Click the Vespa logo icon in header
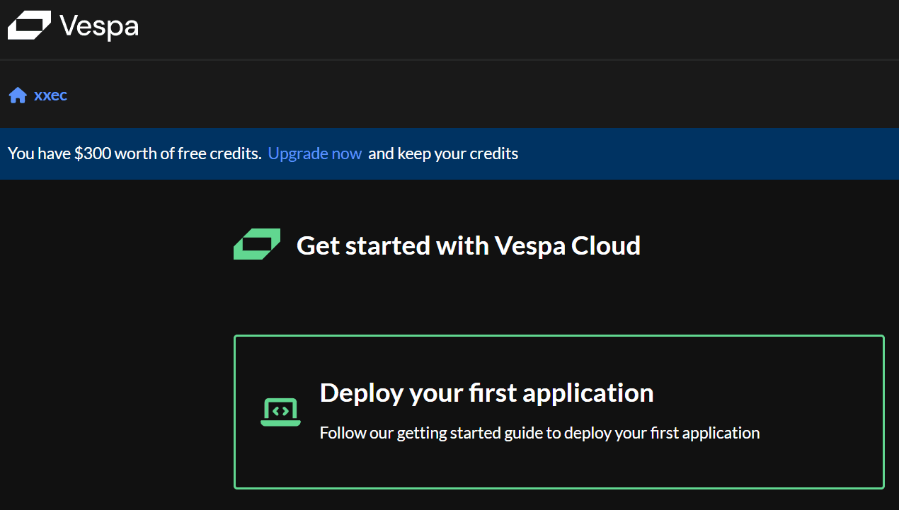Viewport: 899px width, 510px height. click(30, 26)
